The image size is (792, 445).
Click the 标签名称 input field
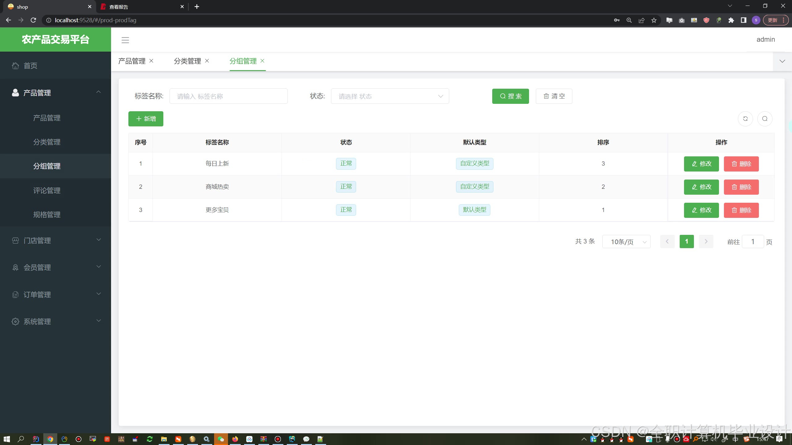(228, 96)
